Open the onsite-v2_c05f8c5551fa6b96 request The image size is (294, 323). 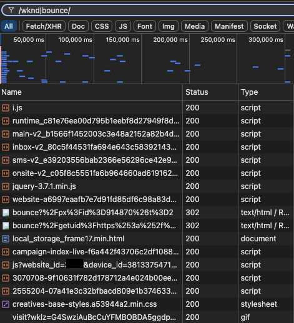tap(147, 173)
